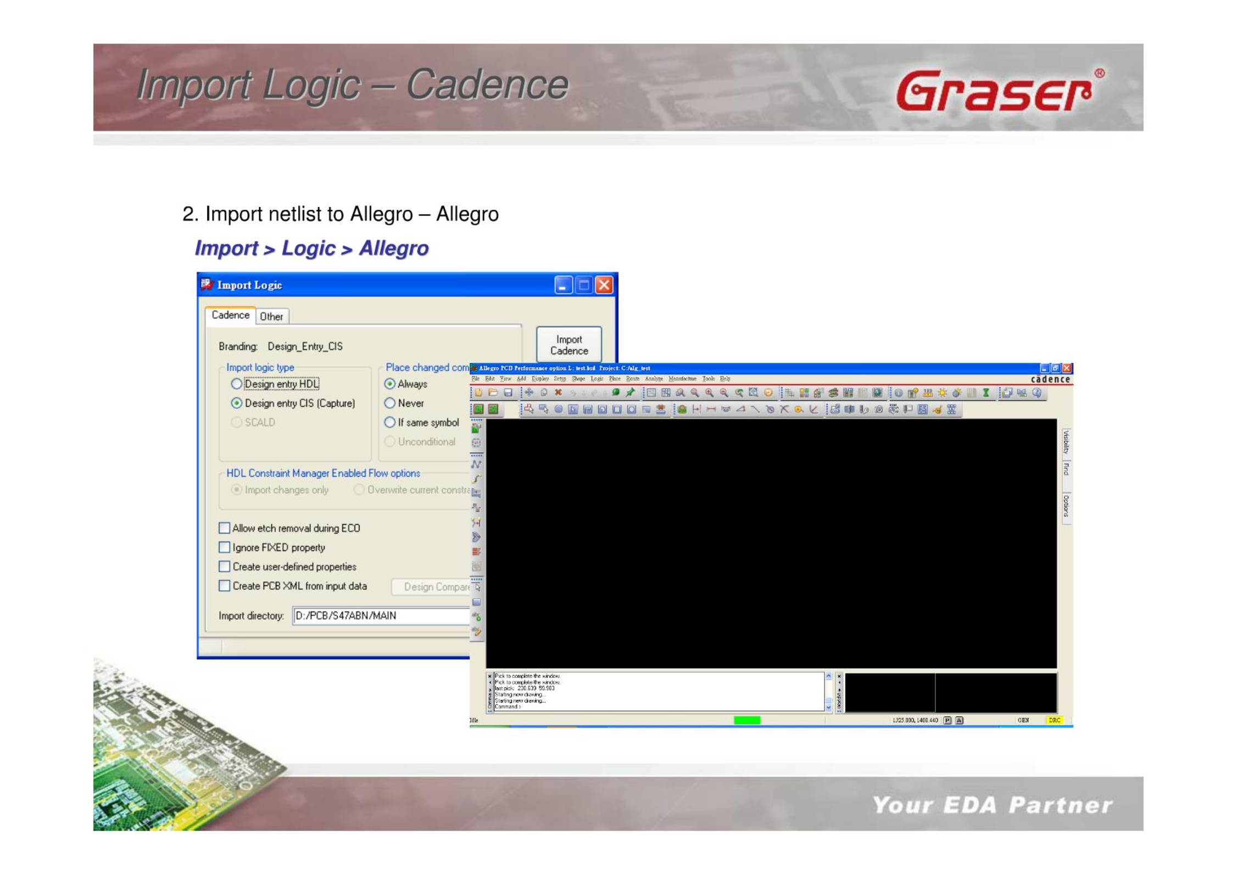Select the Shape Add polygon cursor icon
Screen dimensions: 1237x875
point(529,409)
